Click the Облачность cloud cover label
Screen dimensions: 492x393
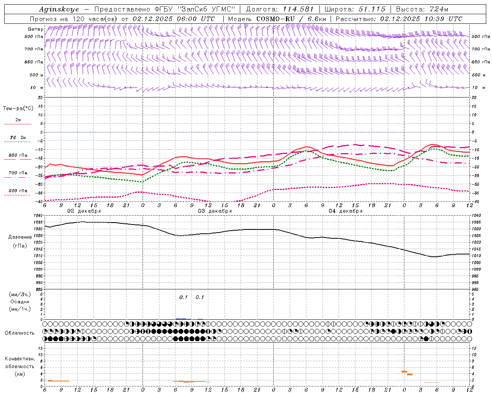pyautogui.click(x=20, y=333)
